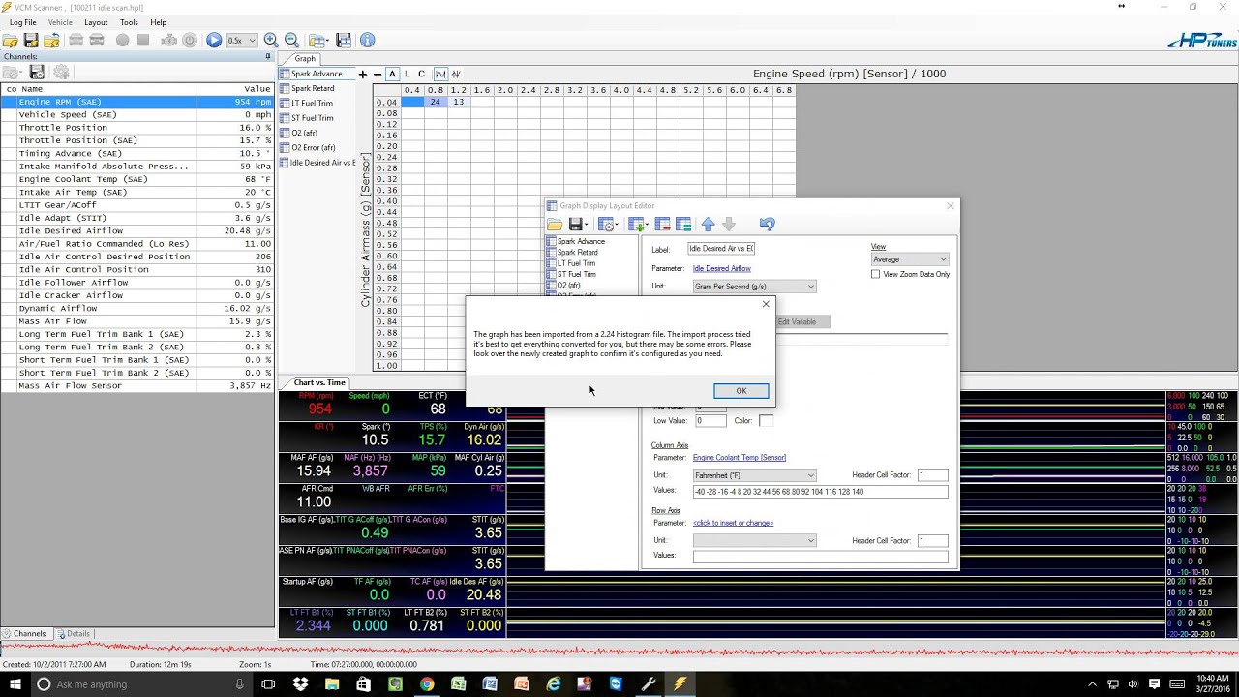Image resolution: width=1239 pixels, height=697 pixels.
Task: Click the minus button in graph toolbar
Action: pos(378,74)
